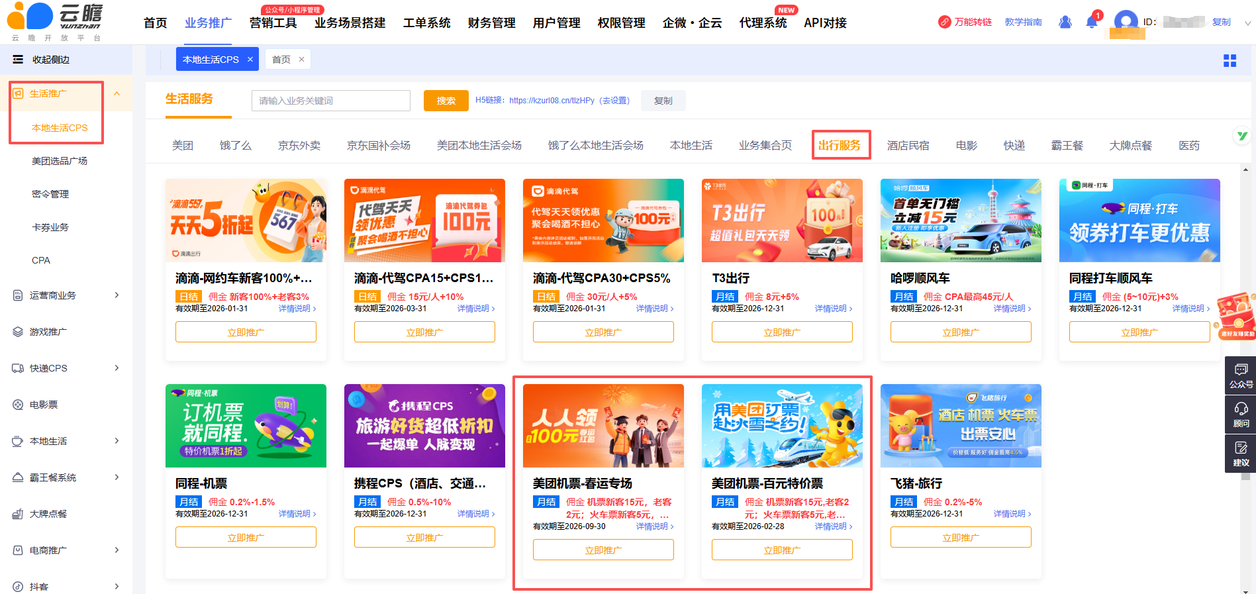Click the orange 搜索 button
Viewport: 1256px width, 594px height.
click(x=446, y=101)
